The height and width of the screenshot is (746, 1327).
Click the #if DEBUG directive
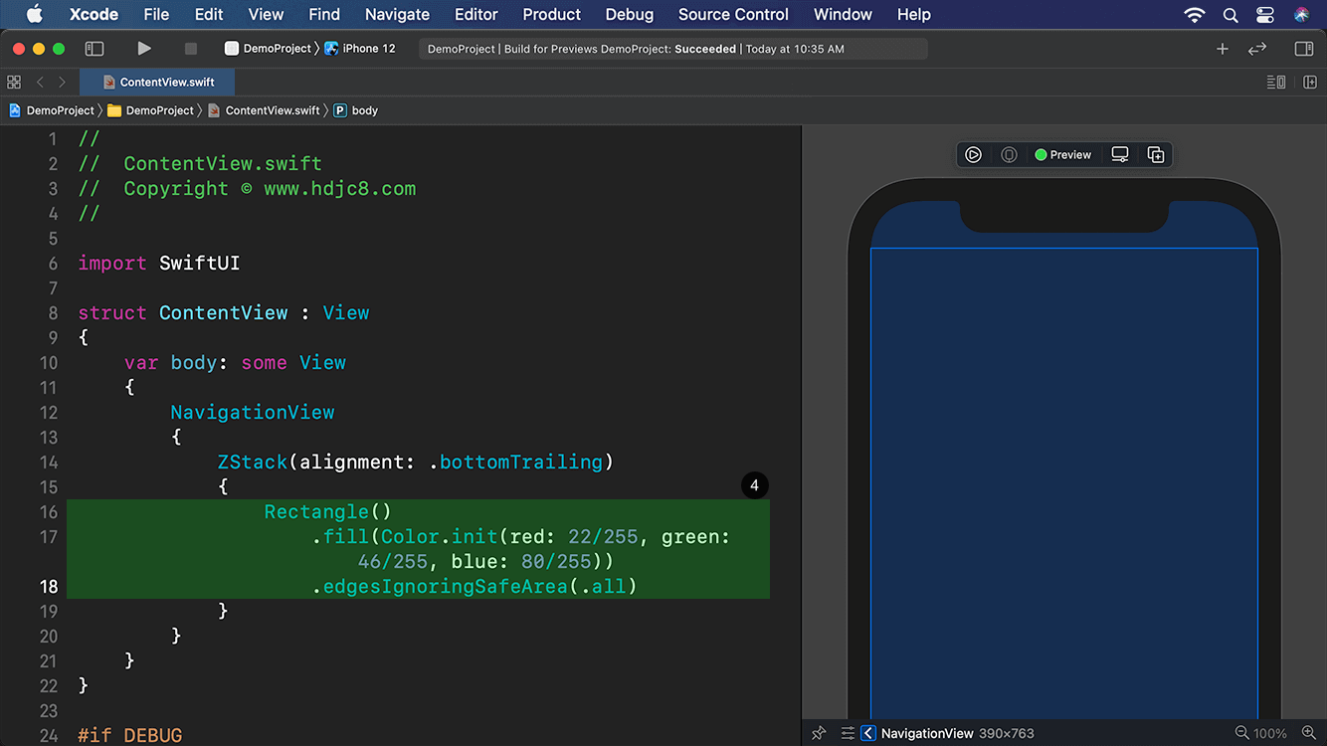pyautogui.click(x=130, y=735)
